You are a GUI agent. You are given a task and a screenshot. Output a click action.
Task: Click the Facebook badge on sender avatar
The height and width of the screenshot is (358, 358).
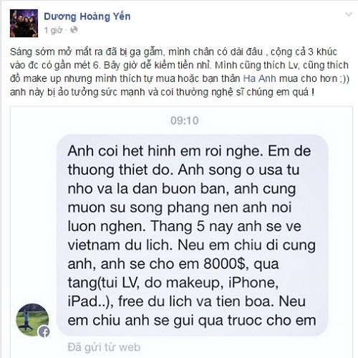44,331
